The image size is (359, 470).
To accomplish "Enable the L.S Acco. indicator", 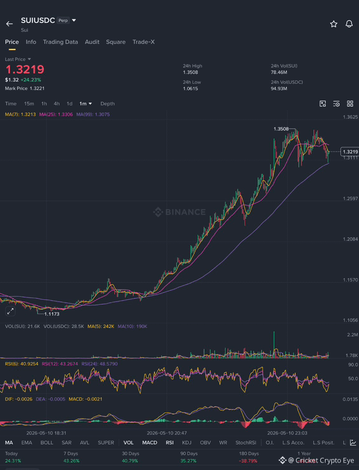I will point(293,443).
